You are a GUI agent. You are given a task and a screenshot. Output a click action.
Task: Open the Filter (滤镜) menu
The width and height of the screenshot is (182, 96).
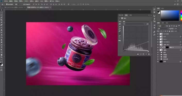(37, 1)
